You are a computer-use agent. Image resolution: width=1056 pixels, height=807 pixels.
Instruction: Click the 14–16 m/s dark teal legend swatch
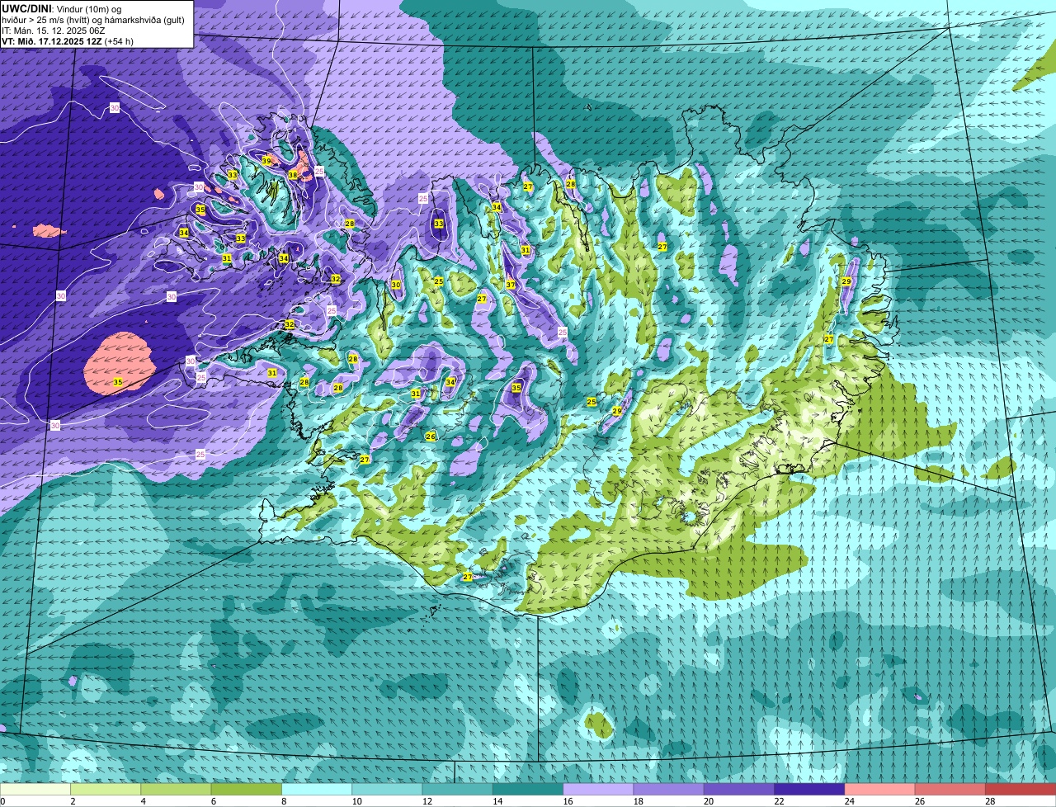point(528,790)
